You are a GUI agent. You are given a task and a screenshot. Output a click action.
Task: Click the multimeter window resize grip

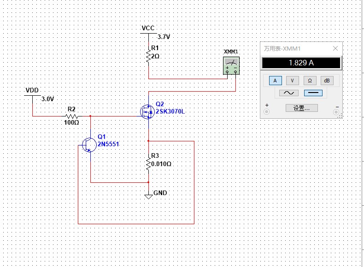click(340, 116)
